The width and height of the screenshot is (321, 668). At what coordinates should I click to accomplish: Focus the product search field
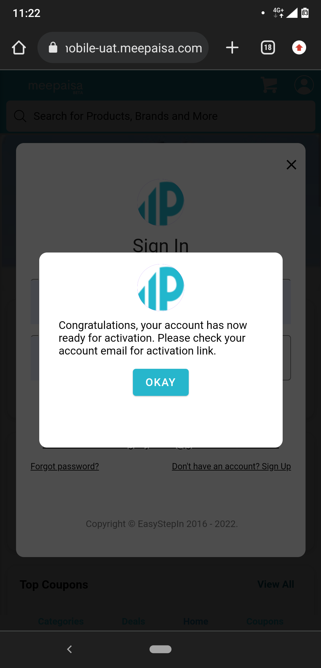pyautogui.click(x=161, y=116)
